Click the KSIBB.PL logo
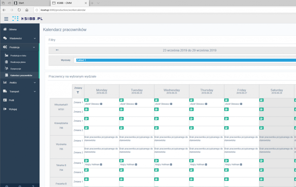 (x=28, y=19)
